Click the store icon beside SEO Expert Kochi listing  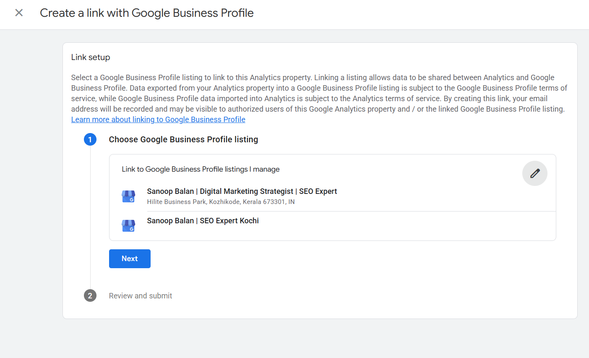(x=128, y=226)
